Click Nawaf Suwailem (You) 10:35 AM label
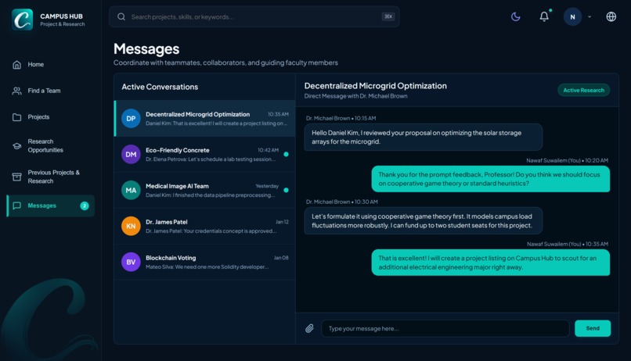 click(568, 244)
